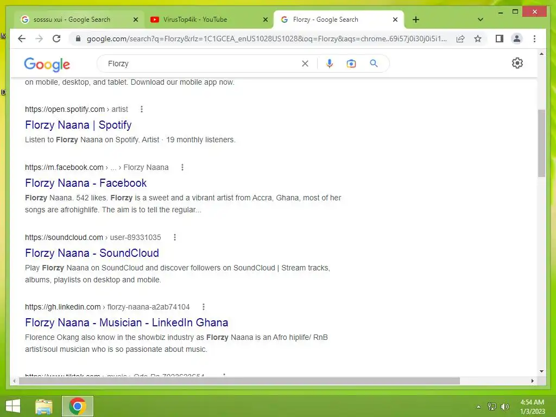
Task: Click the open.spotify.com breadcrumb URL
Action: click(76, 109)
